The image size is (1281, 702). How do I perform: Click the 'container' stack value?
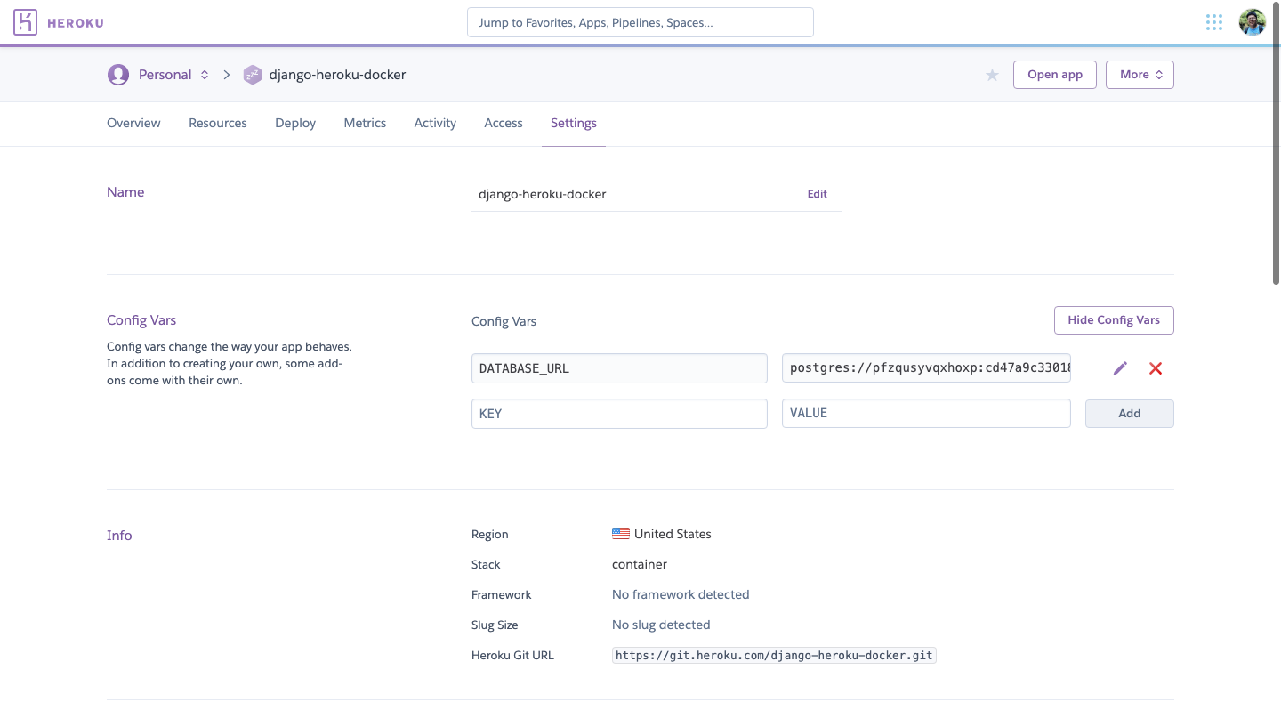coord(640,565)
